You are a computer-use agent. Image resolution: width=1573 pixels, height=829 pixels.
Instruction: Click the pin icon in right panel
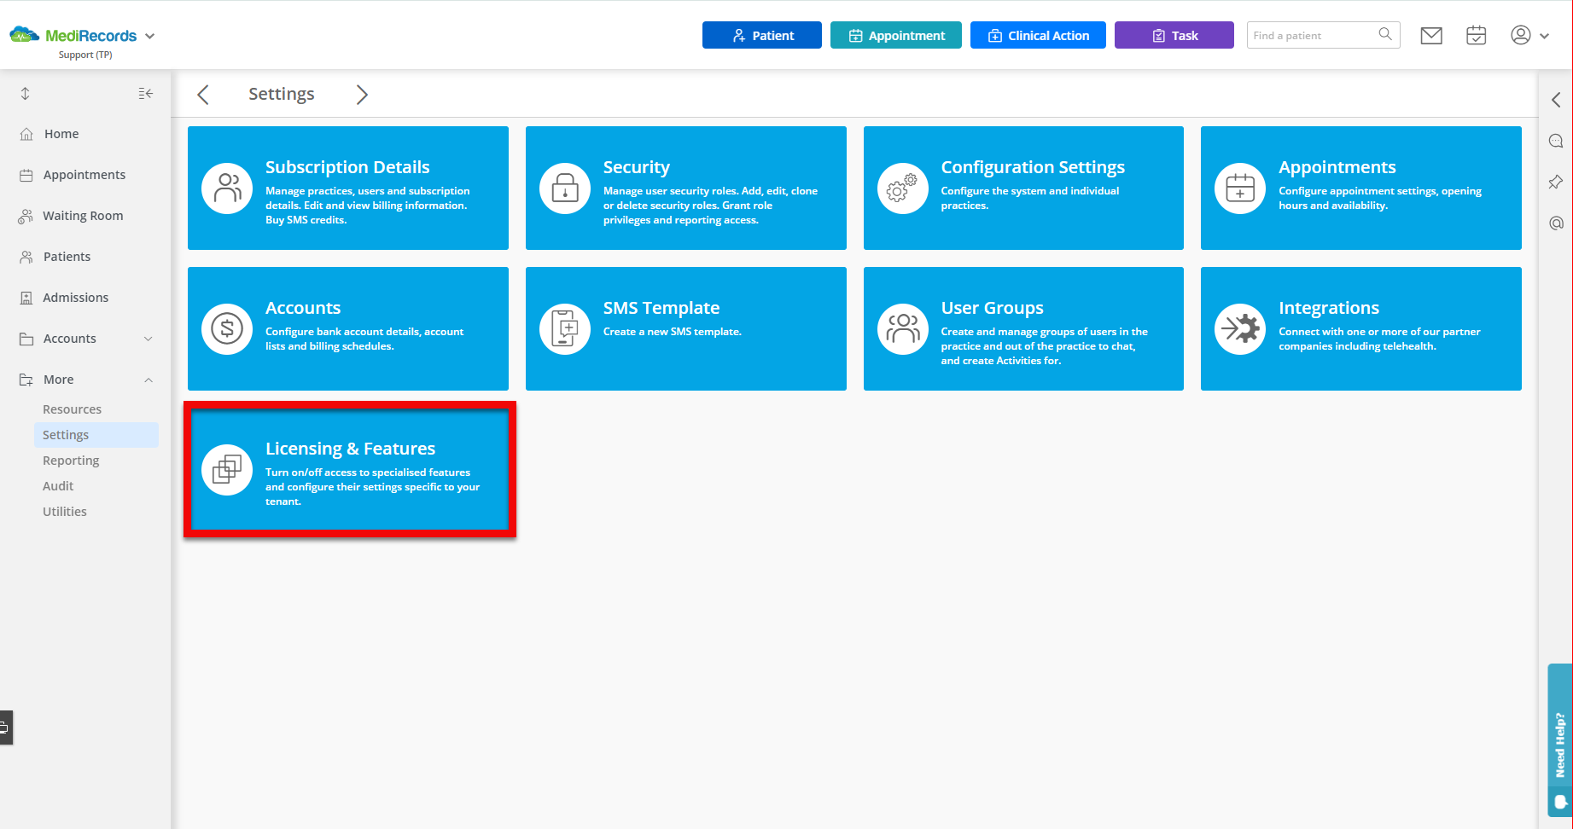click(x=1556, y=182)
